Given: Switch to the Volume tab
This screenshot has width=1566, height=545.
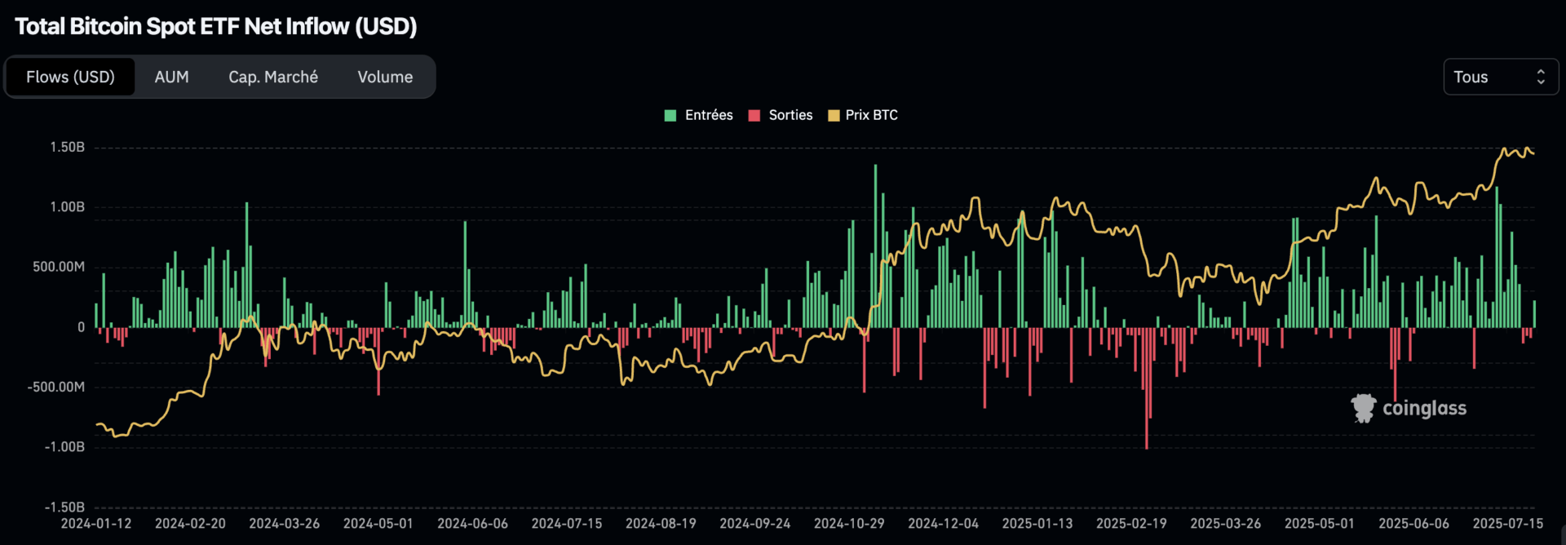Looking at the screenshot, I should (x=385, y=77).
